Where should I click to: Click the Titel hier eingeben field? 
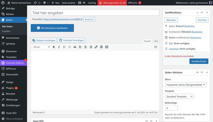[95, 13]
